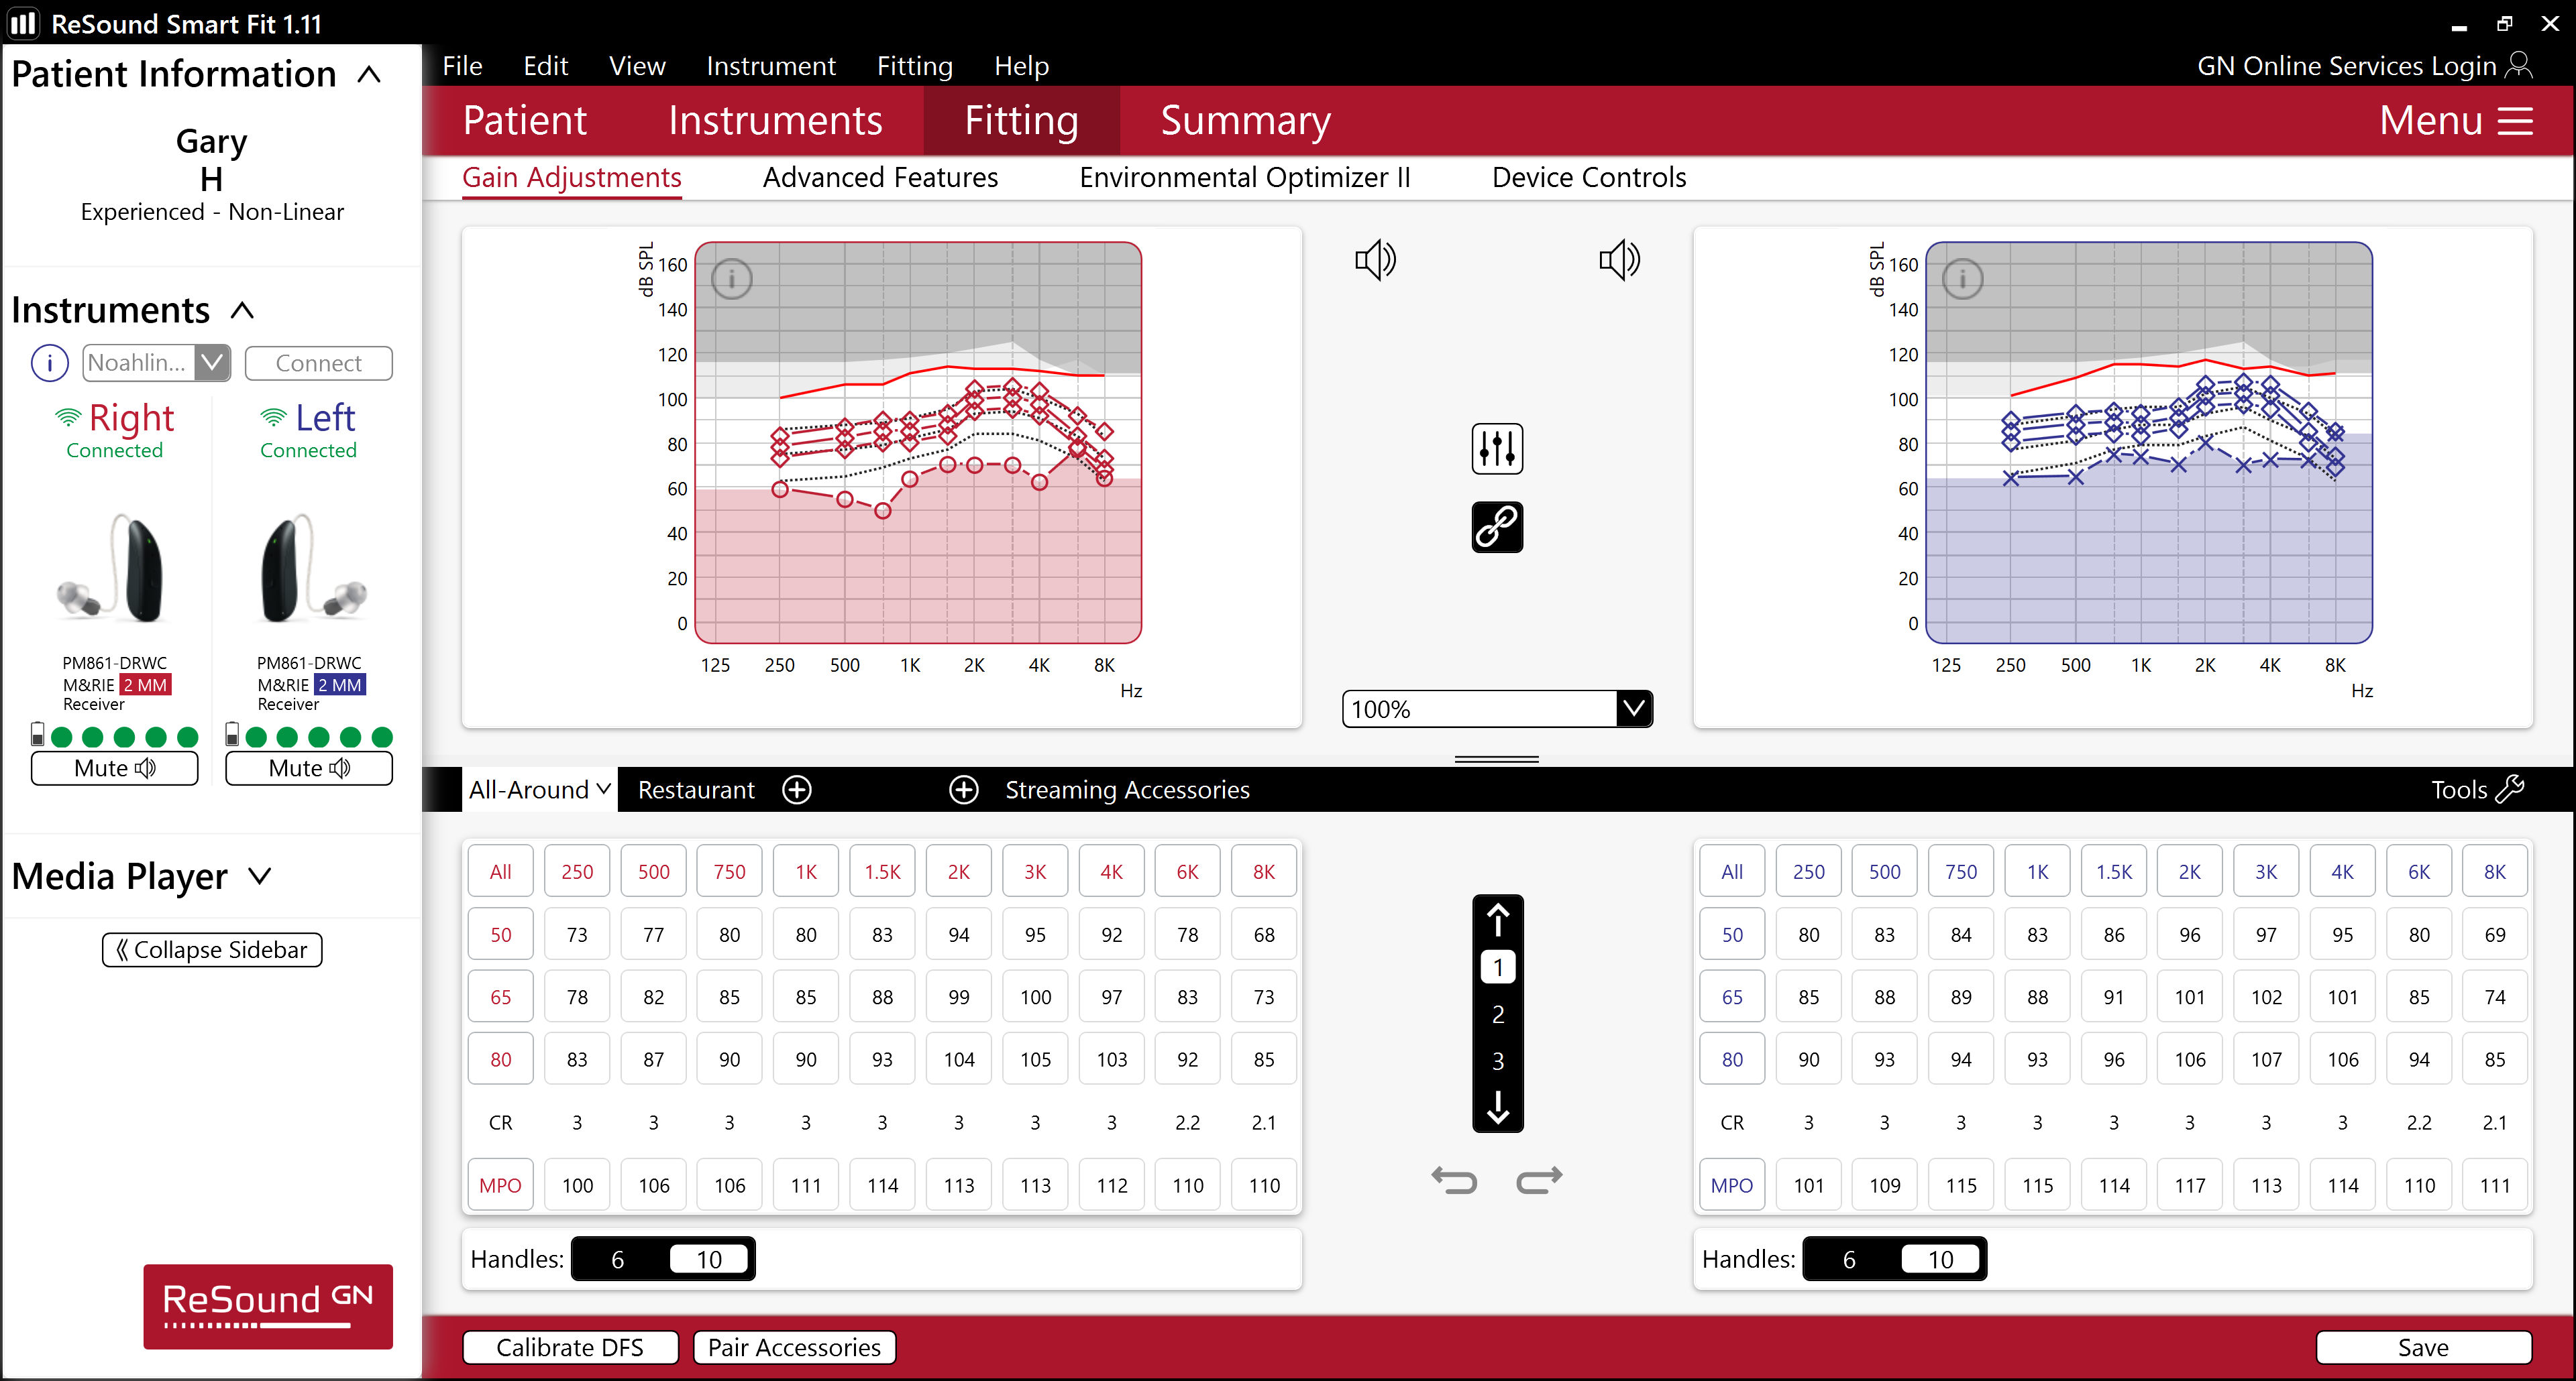Mute the Right instrument
The image size is (2576, 1381).
pos(114,768)
